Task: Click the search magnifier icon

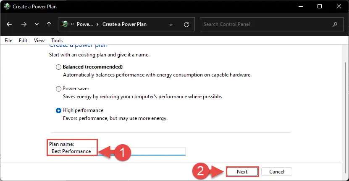Action: coord(335,24)
